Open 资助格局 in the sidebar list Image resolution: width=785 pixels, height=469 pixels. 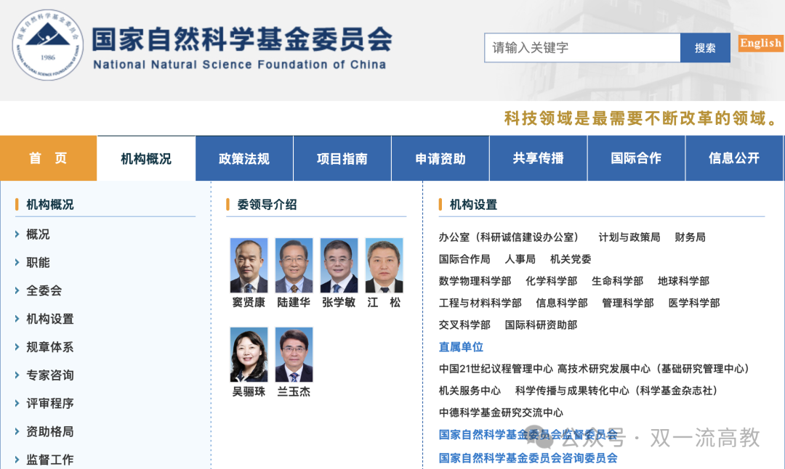click(50, 431)
